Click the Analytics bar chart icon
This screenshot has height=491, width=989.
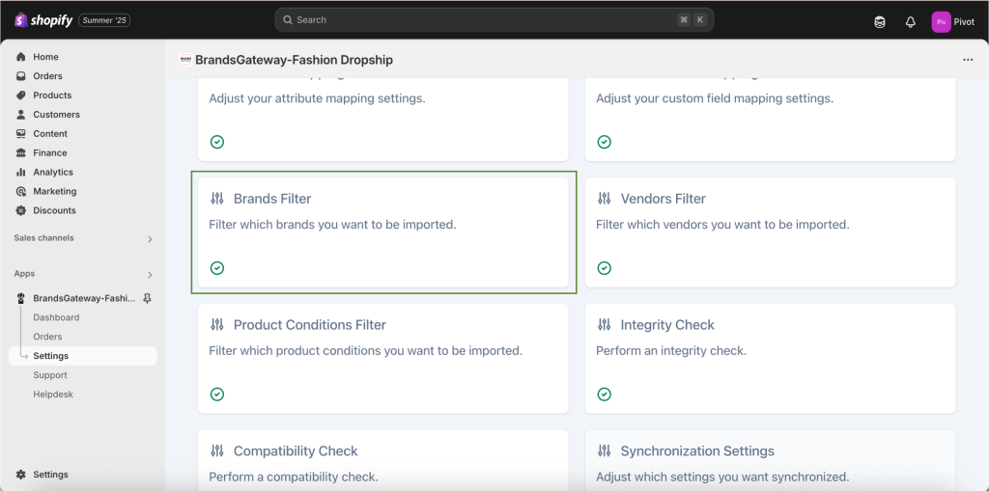(21, 172)
